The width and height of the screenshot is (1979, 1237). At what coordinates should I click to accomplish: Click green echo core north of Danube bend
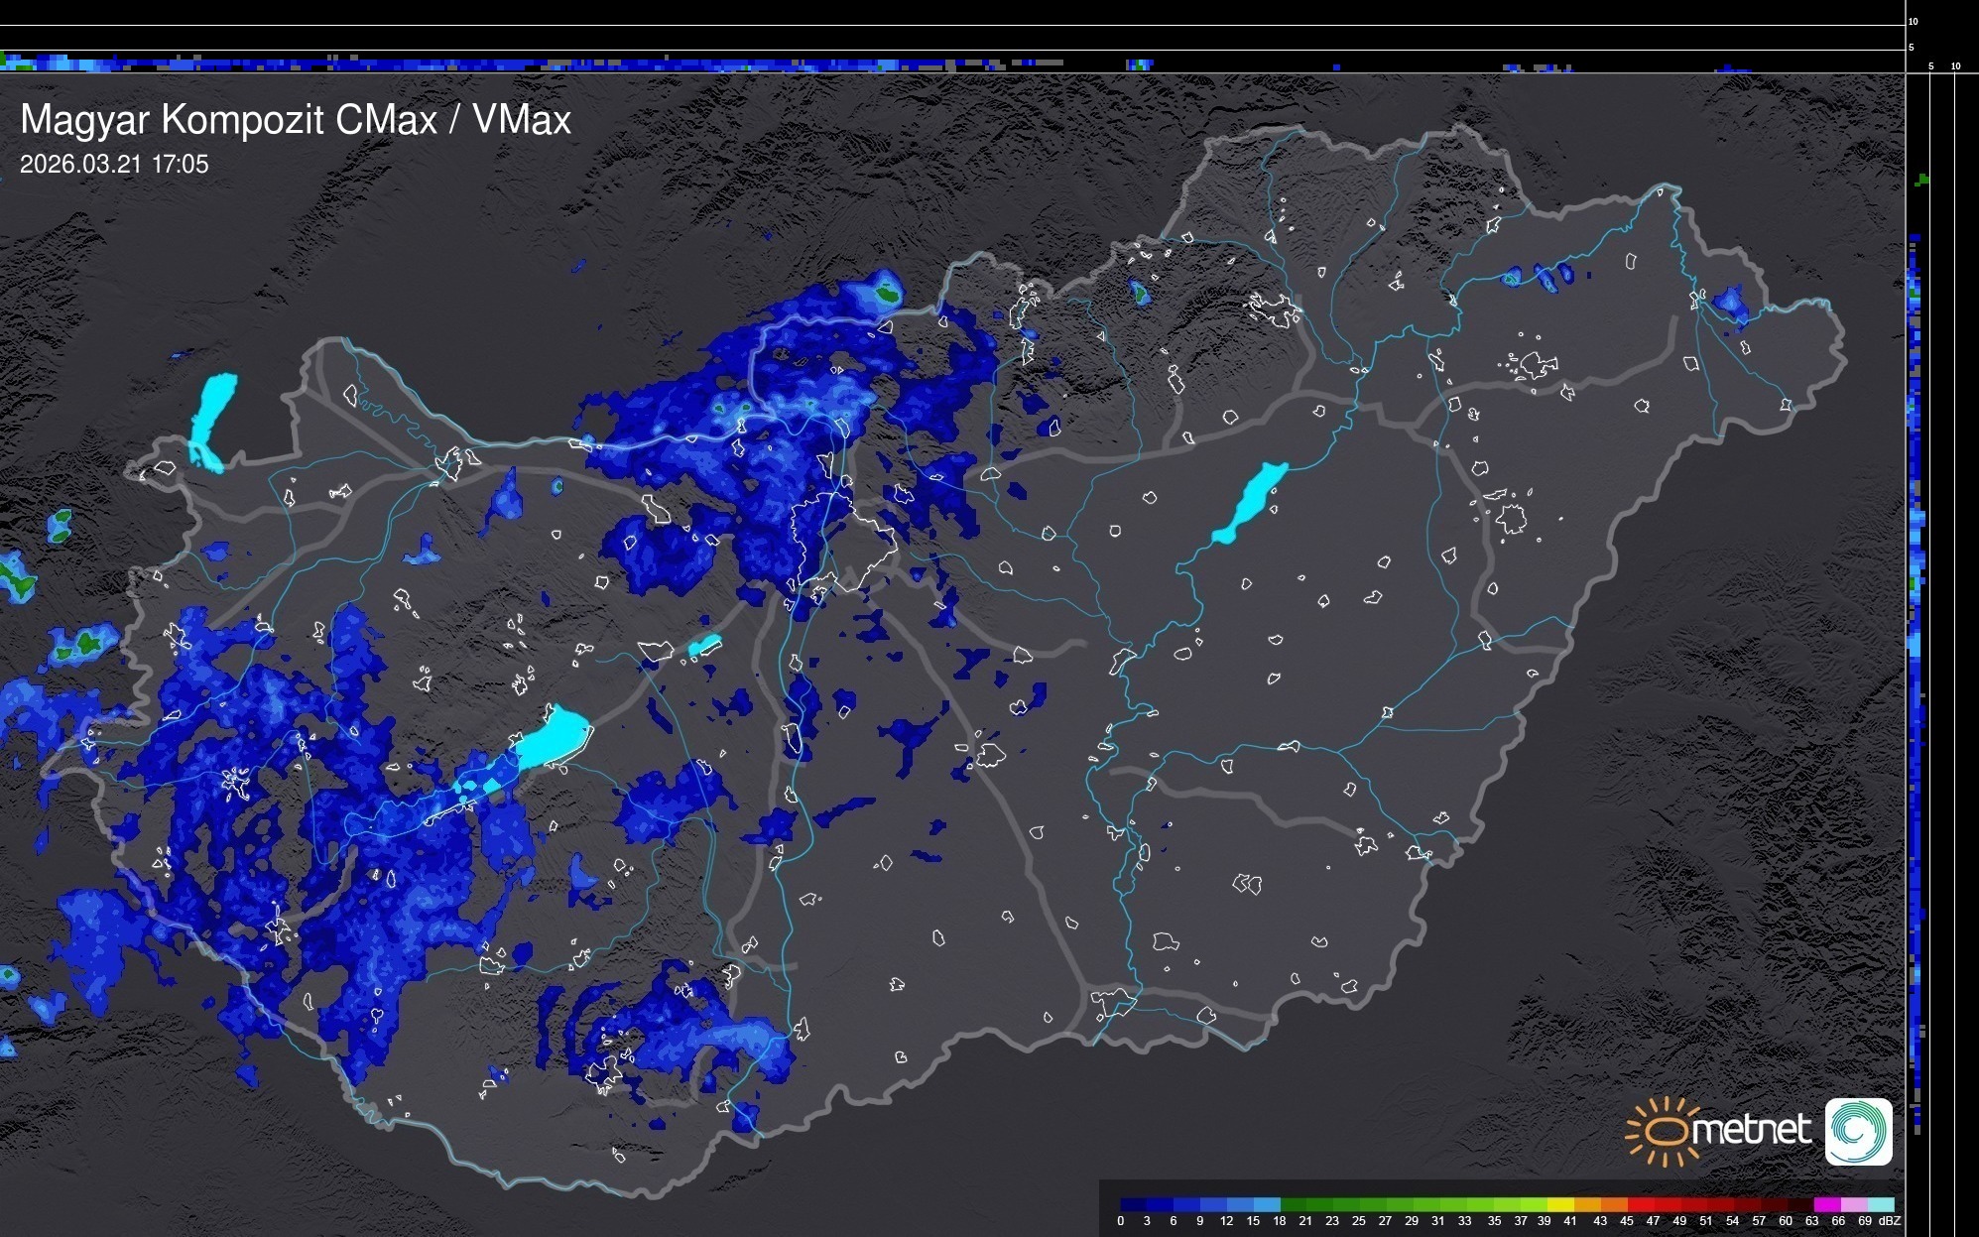[x=888, y=293]
